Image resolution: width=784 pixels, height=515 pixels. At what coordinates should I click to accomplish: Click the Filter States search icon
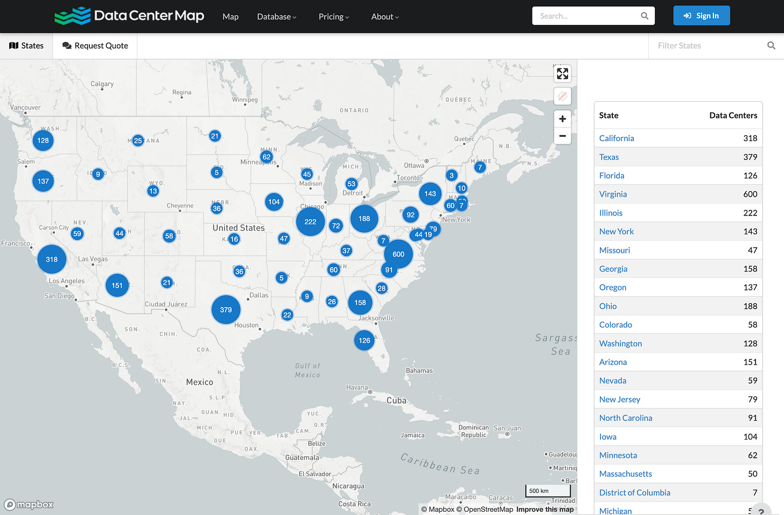point(771,45)
